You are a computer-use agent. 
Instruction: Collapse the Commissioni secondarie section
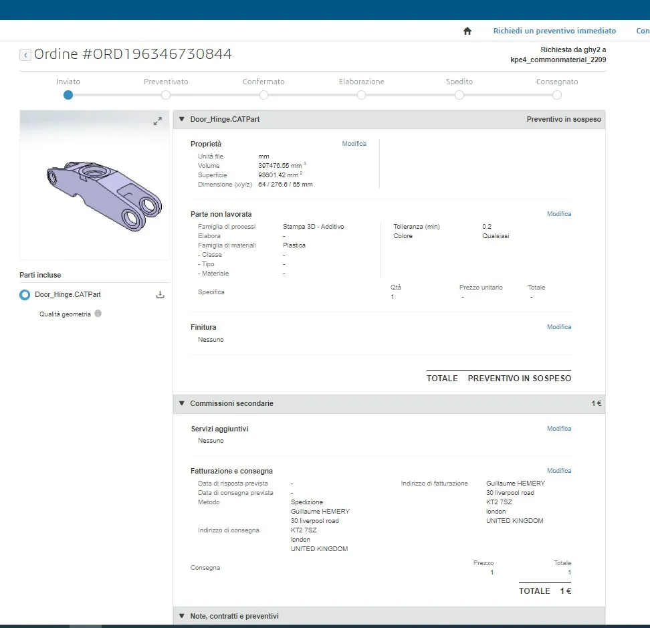[181, 404]
